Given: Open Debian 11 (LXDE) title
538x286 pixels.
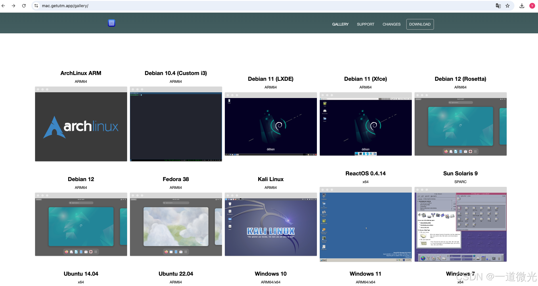Looking at the screenshot, I should point(271,79).
